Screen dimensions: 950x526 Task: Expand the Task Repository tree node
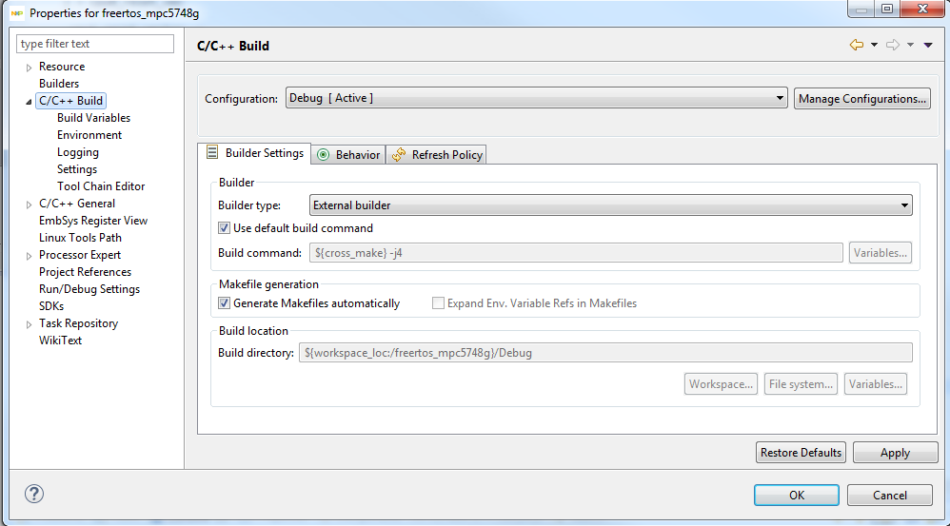pos(29,324)
